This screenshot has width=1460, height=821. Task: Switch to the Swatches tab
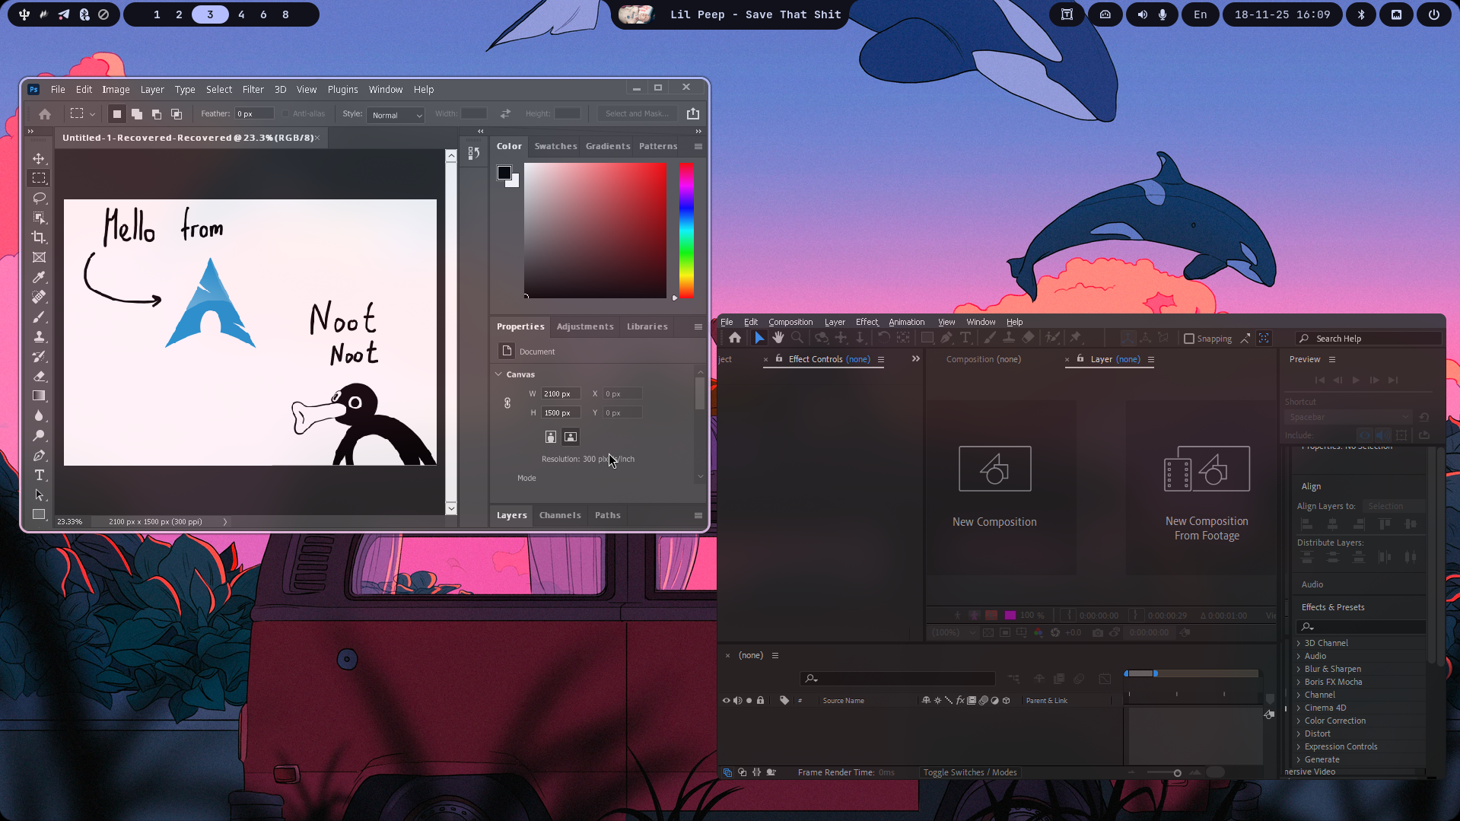(555, 146)
